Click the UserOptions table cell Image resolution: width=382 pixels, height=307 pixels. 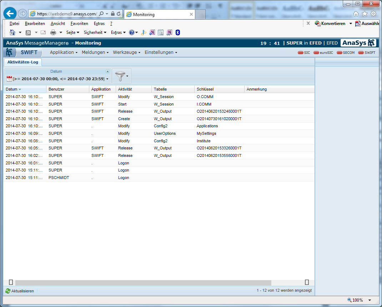coord(165,133)
